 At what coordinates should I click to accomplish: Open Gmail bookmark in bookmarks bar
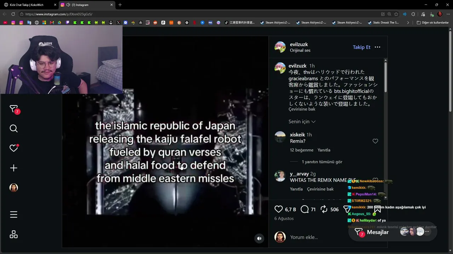pyautogui.click(x=52, y=23)
